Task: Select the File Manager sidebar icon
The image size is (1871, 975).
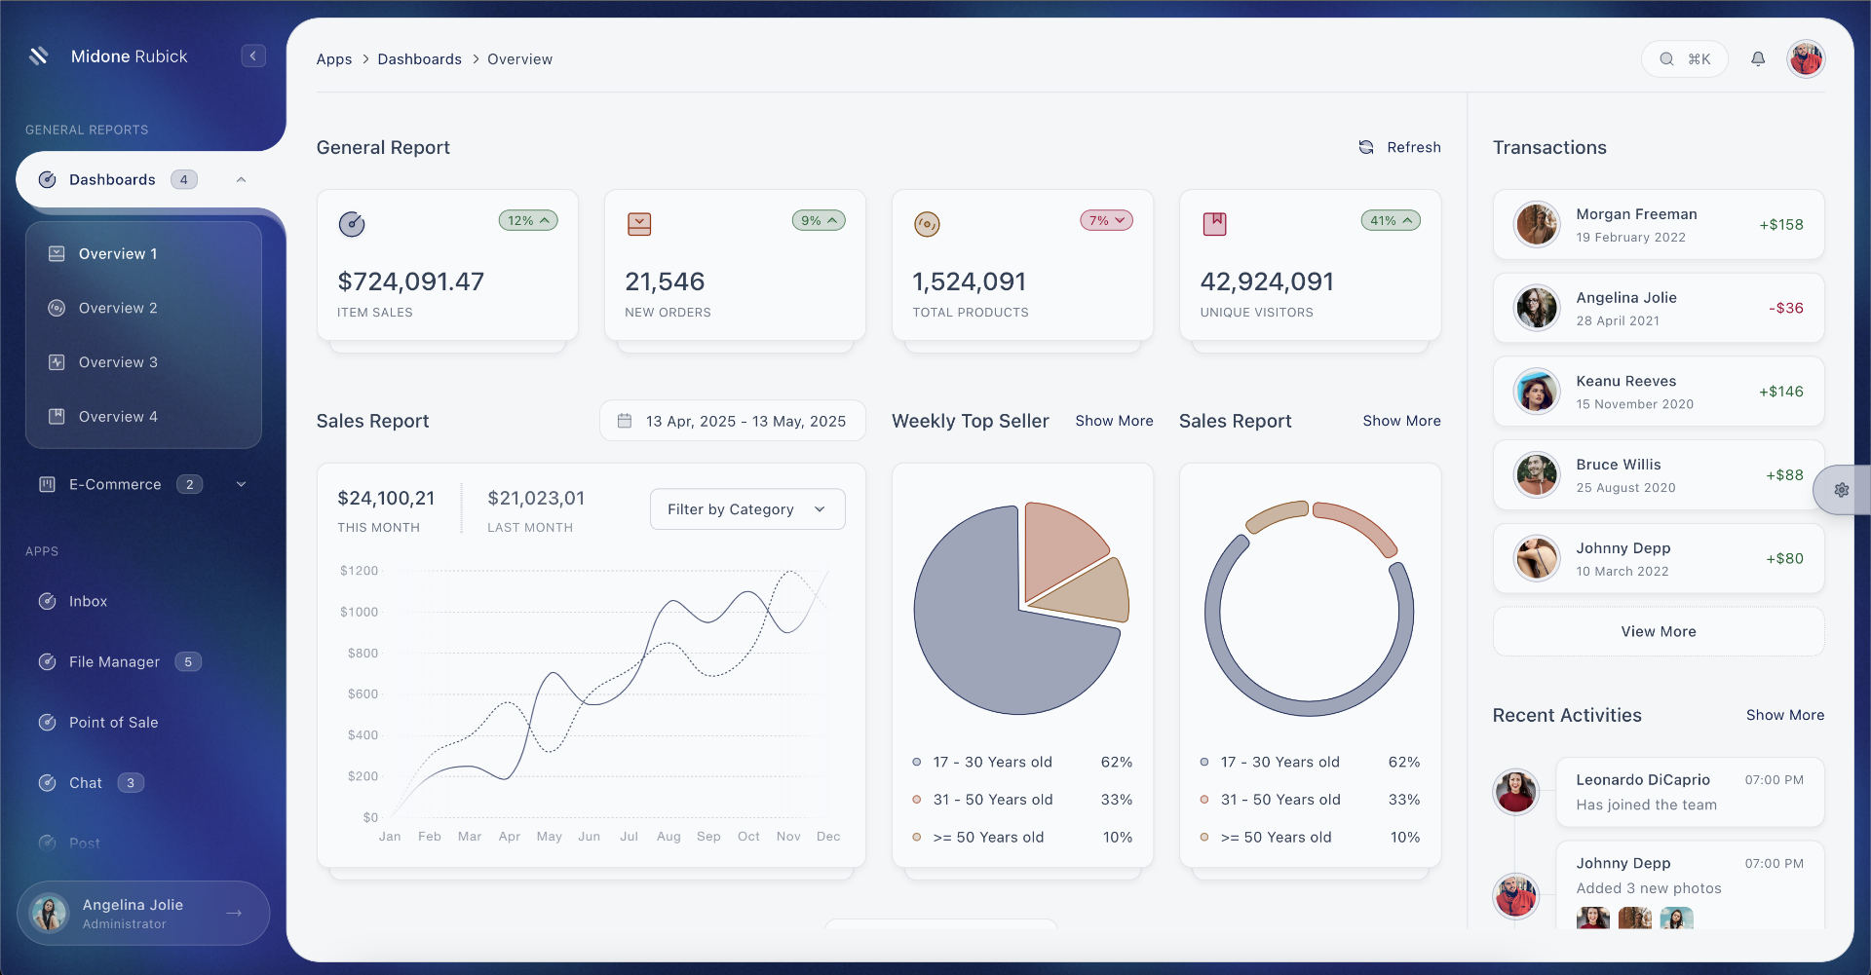Action: pos(48,661)
